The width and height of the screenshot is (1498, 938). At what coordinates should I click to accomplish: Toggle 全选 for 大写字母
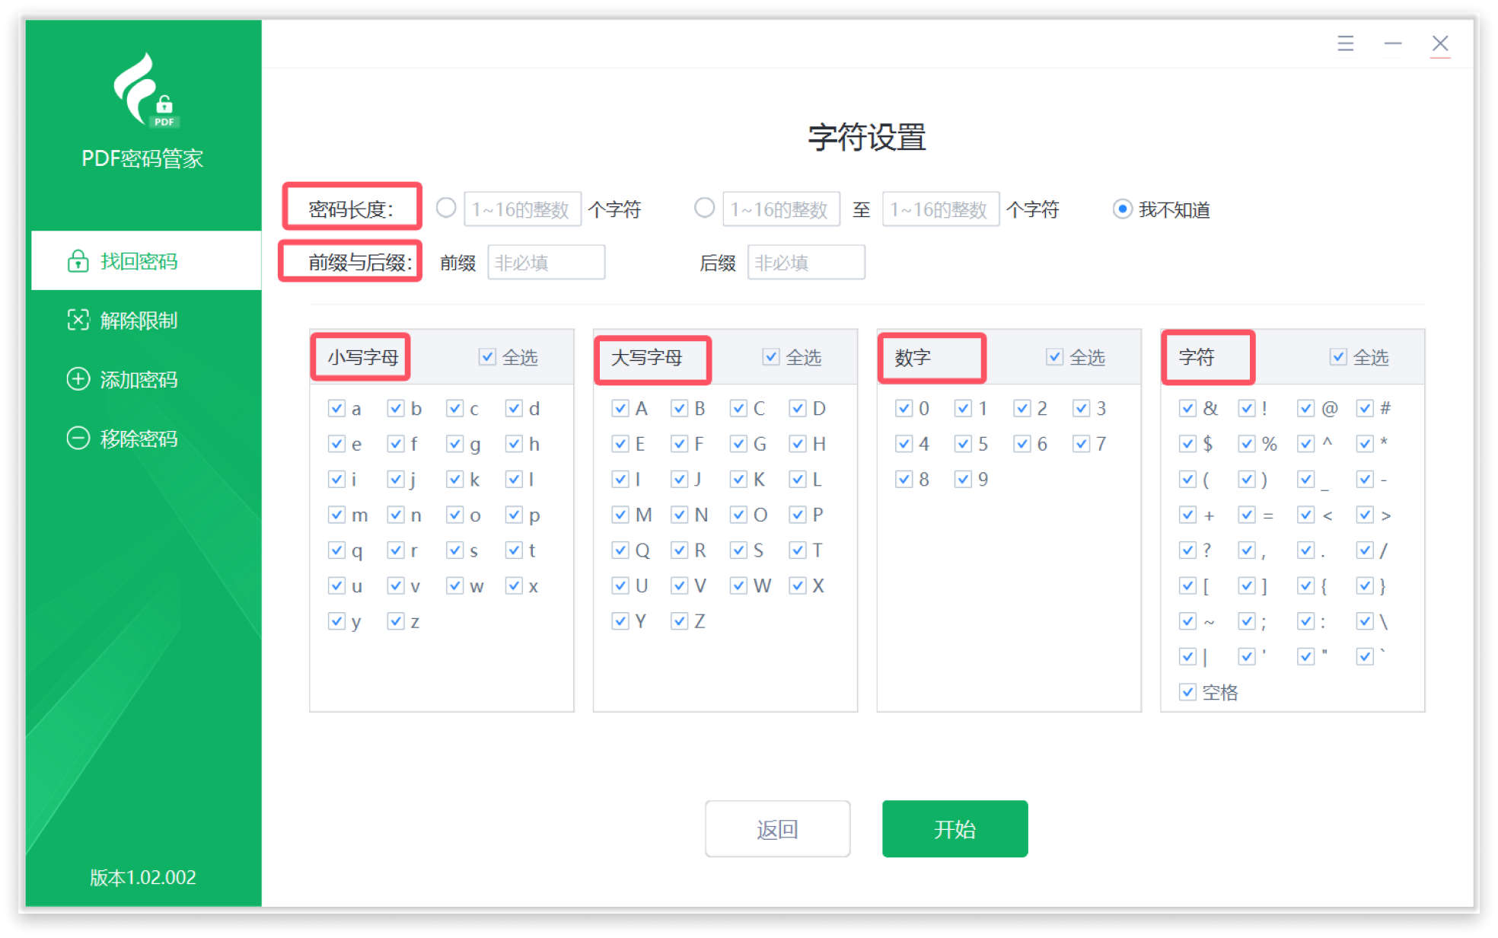pos(771,356)
